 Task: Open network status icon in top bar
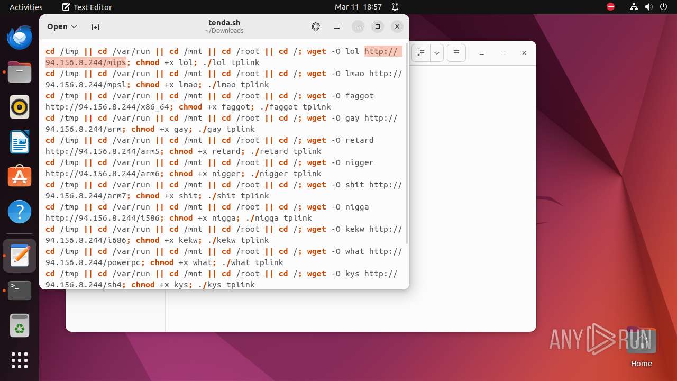tap(634, 7)
